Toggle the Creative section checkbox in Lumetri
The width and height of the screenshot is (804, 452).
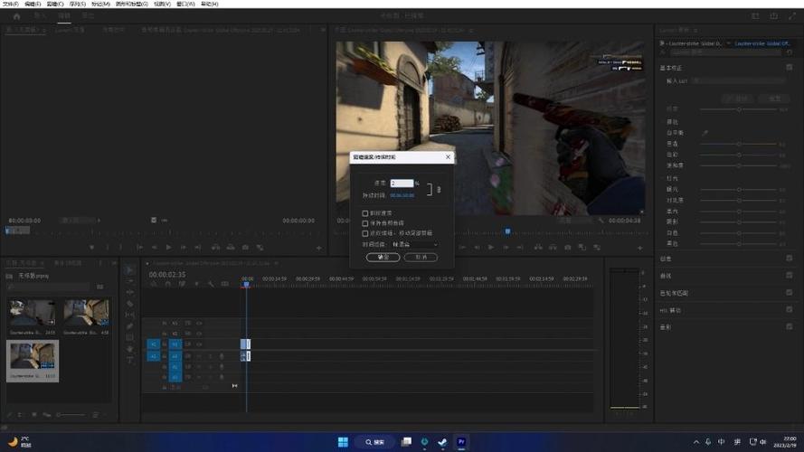790,259
